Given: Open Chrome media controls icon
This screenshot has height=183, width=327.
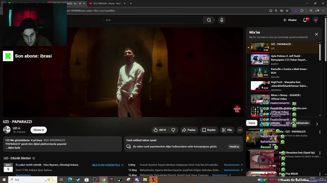Looking at the screenshot, I should pyautogui.click(x=311, y=11).
